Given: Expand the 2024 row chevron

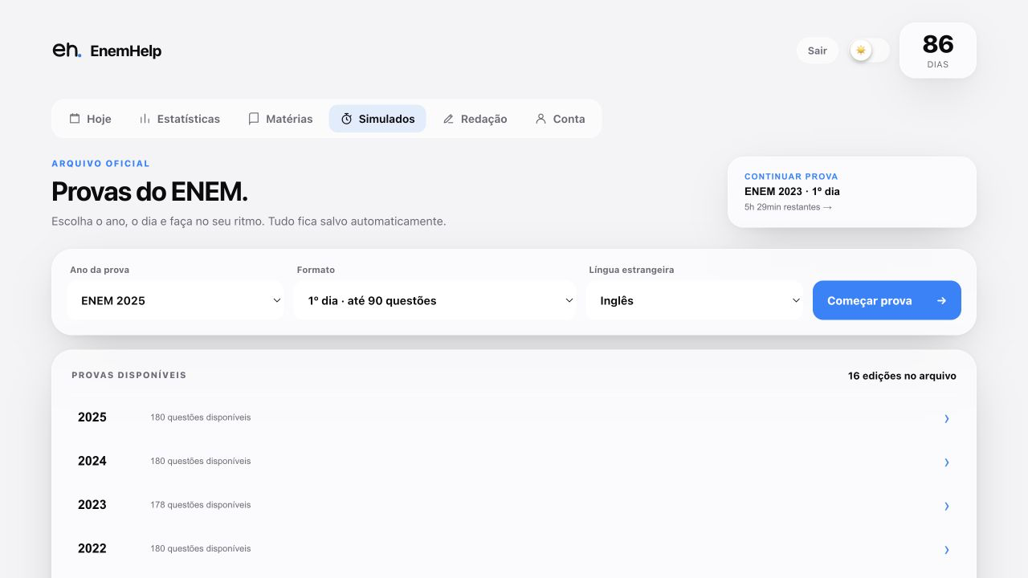Looking at the screenshot, I should pos(946,462).
